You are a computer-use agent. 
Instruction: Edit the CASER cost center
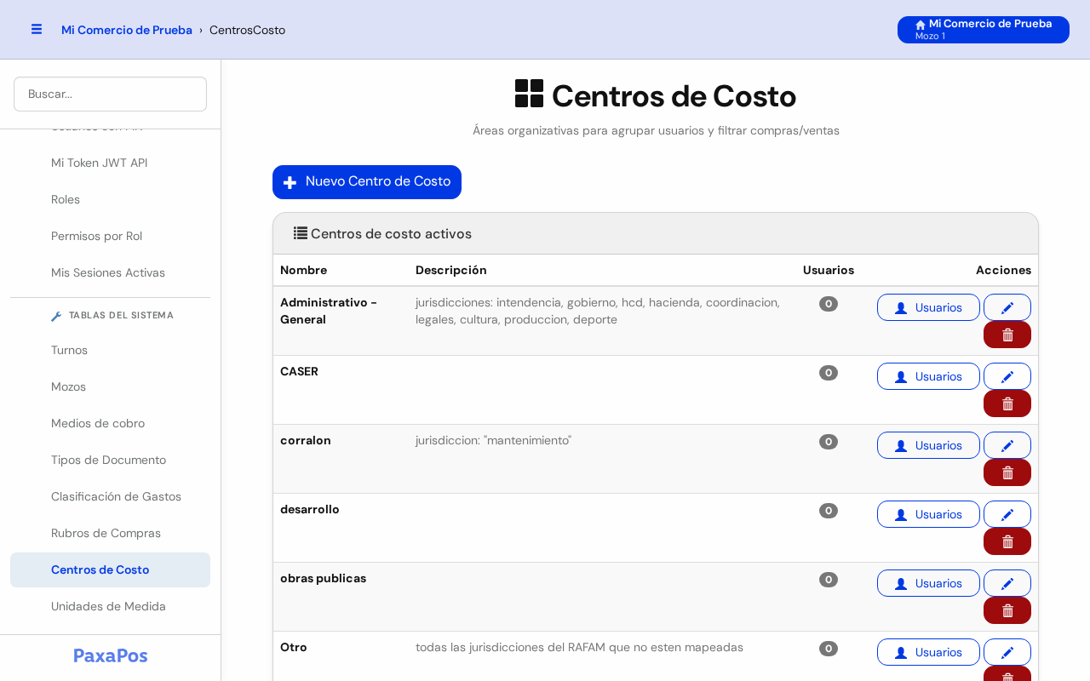(x=1007, y=376)
